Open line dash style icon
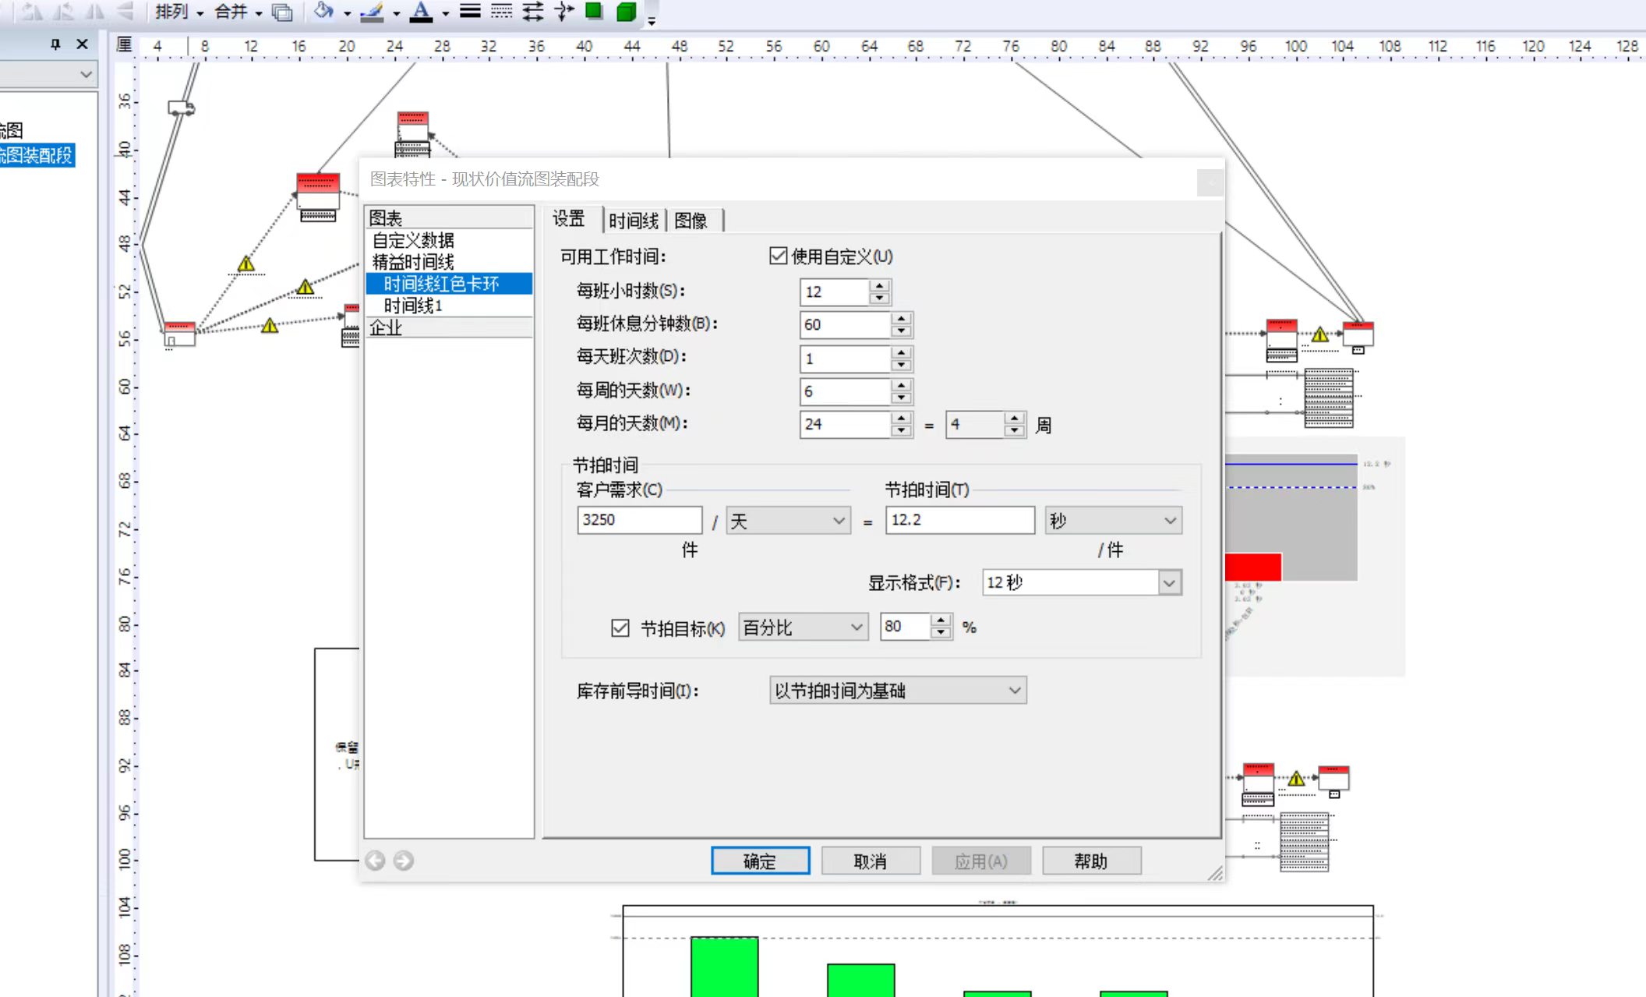 coord(502,11)
